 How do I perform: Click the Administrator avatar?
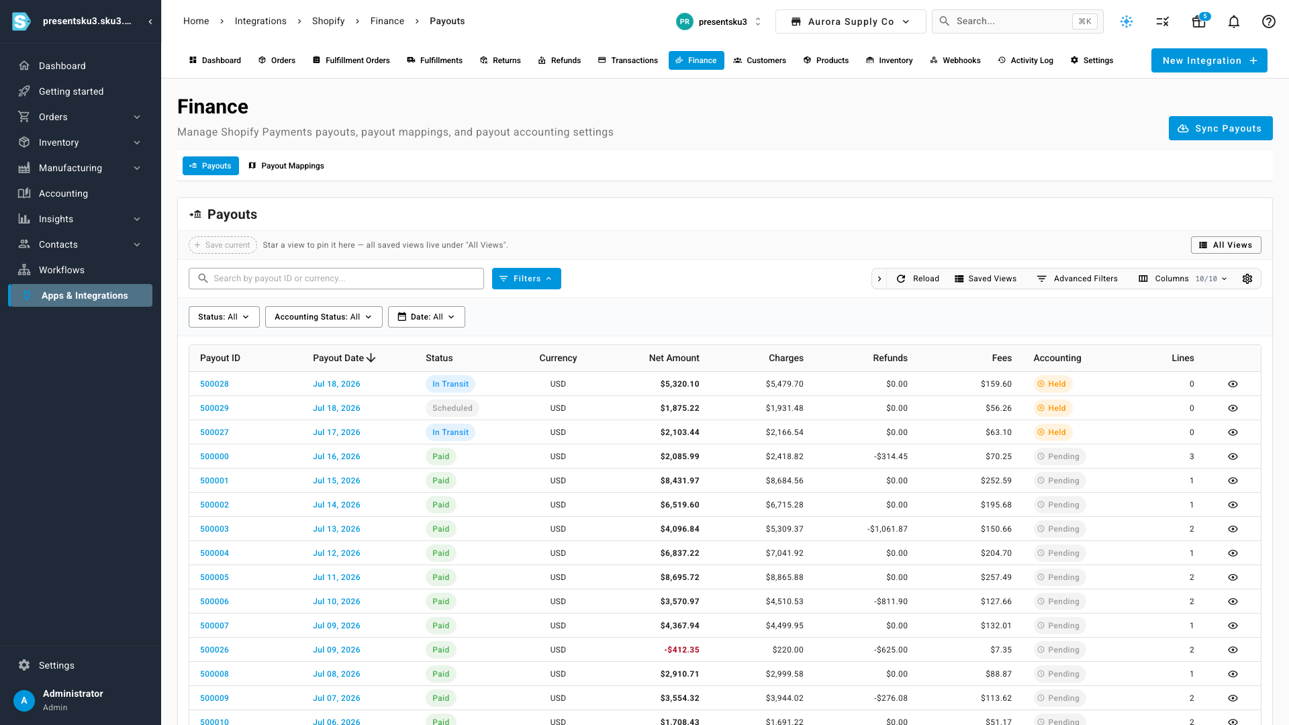24,701
